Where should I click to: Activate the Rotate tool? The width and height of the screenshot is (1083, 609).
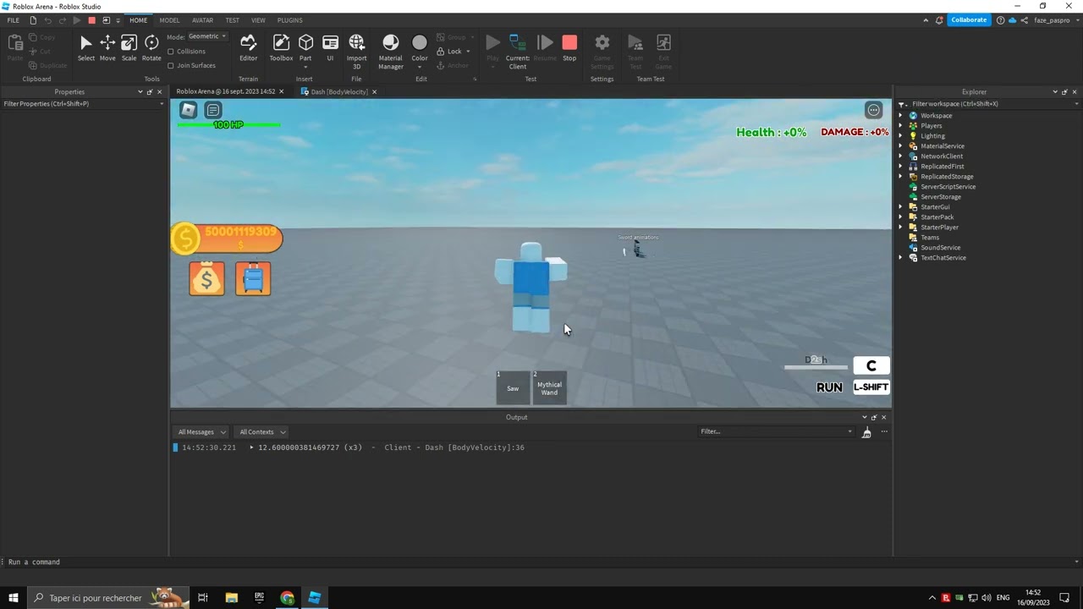151,48
